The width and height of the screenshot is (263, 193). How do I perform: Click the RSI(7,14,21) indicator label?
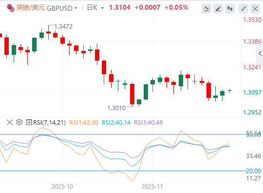point(49,123)
